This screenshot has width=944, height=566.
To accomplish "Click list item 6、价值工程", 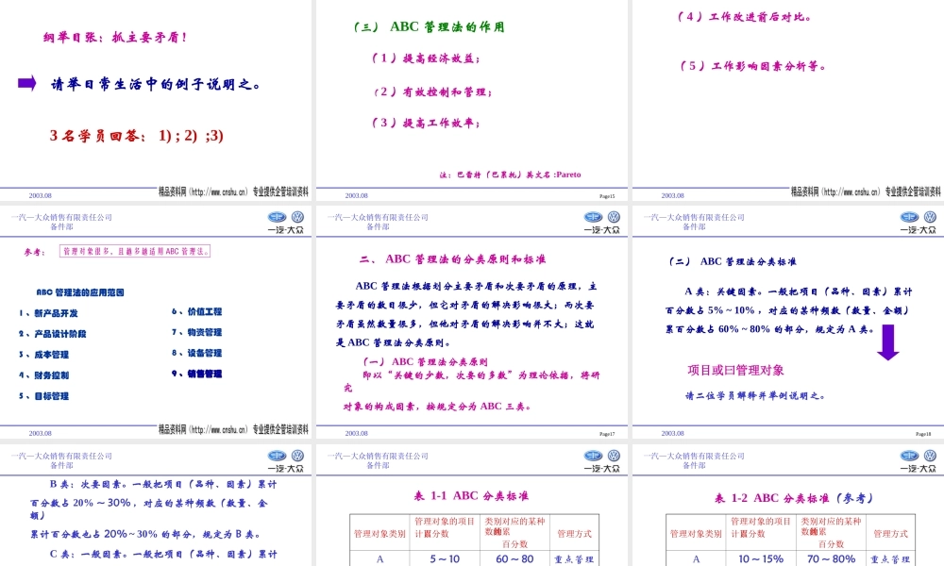I will pos(197,311).
